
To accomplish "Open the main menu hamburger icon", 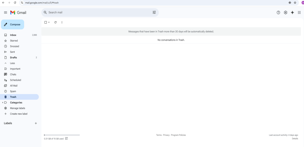I will [6, 12].
